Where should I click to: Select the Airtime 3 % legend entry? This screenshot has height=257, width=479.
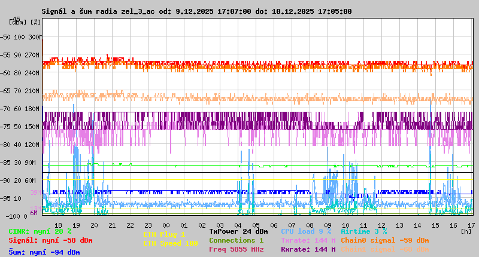click(363, 231)
